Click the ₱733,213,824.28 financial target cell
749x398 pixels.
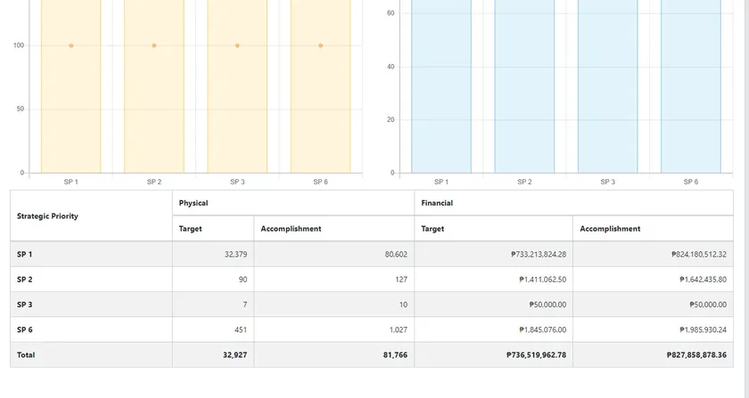point(493,255)
